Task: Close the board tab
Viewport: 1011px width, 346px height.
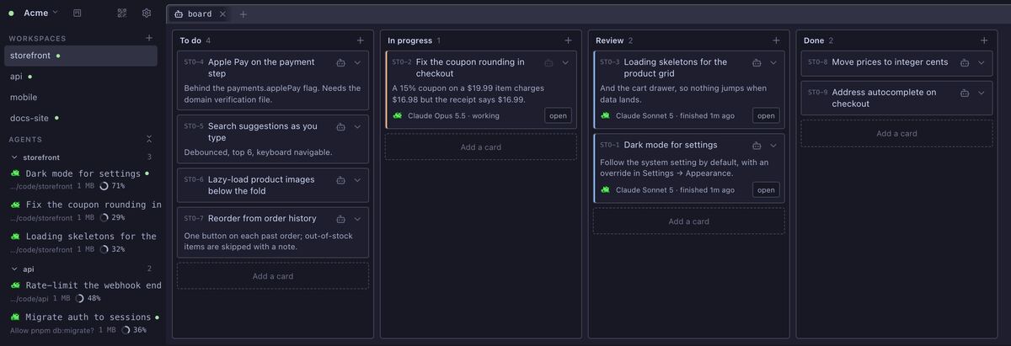Action: [222, 14]
